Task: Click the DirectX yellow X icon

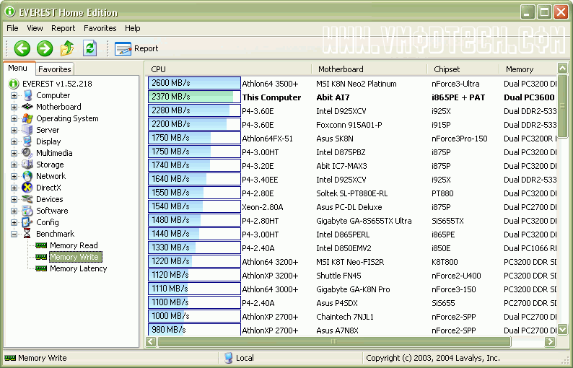Action: [x=27, y=188]
